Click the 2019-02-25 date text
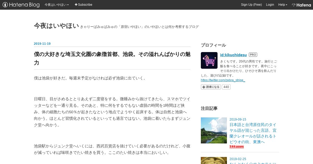Screen dimensions: 313x164 click(x=238, y=159)
